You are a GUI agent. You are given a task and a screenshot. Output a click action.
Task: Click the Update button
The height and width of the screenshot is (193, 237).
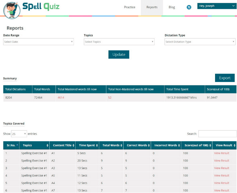[x=119, y=55]
